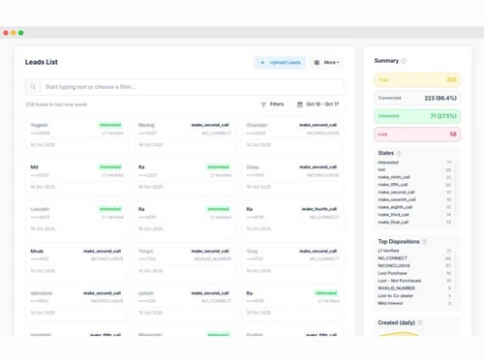Viewport: 484px width, 363px height.
Task: Open the lead card ending 1027
Action: pos(185,135)
